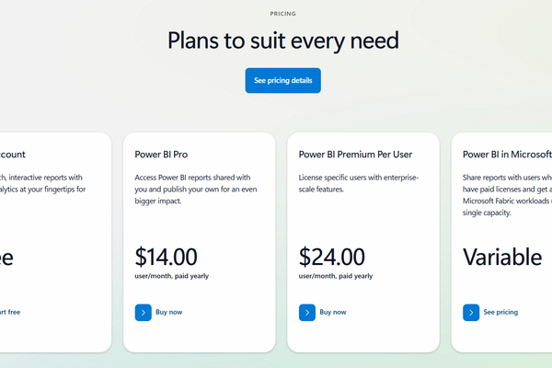Click the License specific users description text

359,182
